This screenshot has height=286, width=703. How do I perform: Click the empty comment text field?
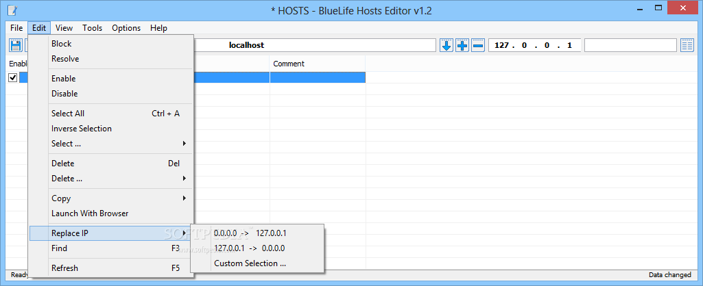coord(630,45)
